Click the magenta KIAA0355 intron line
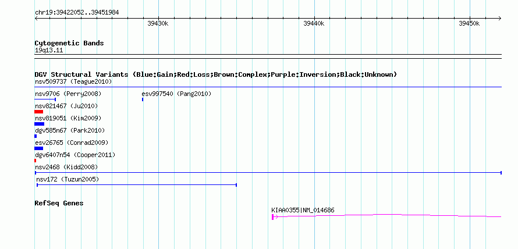 [x=388, y=216]
